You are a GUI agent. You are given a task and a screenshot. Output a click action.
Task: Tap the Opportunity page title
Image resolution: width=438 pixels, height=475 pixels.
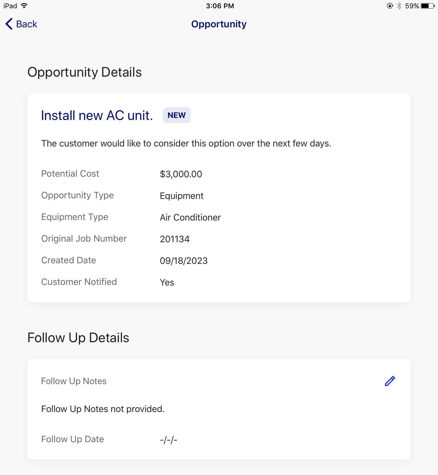coord(219,24)
